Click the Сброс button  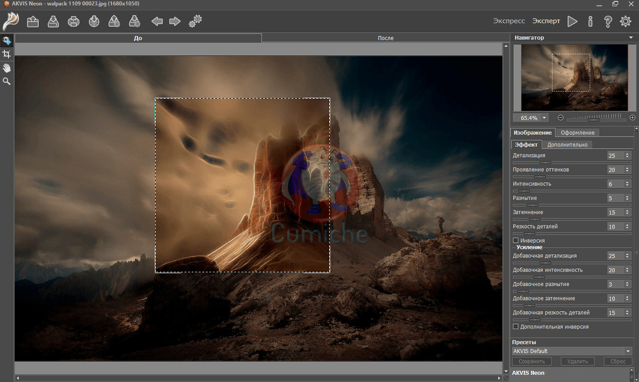pyautogui.click(x=618, y=361)
